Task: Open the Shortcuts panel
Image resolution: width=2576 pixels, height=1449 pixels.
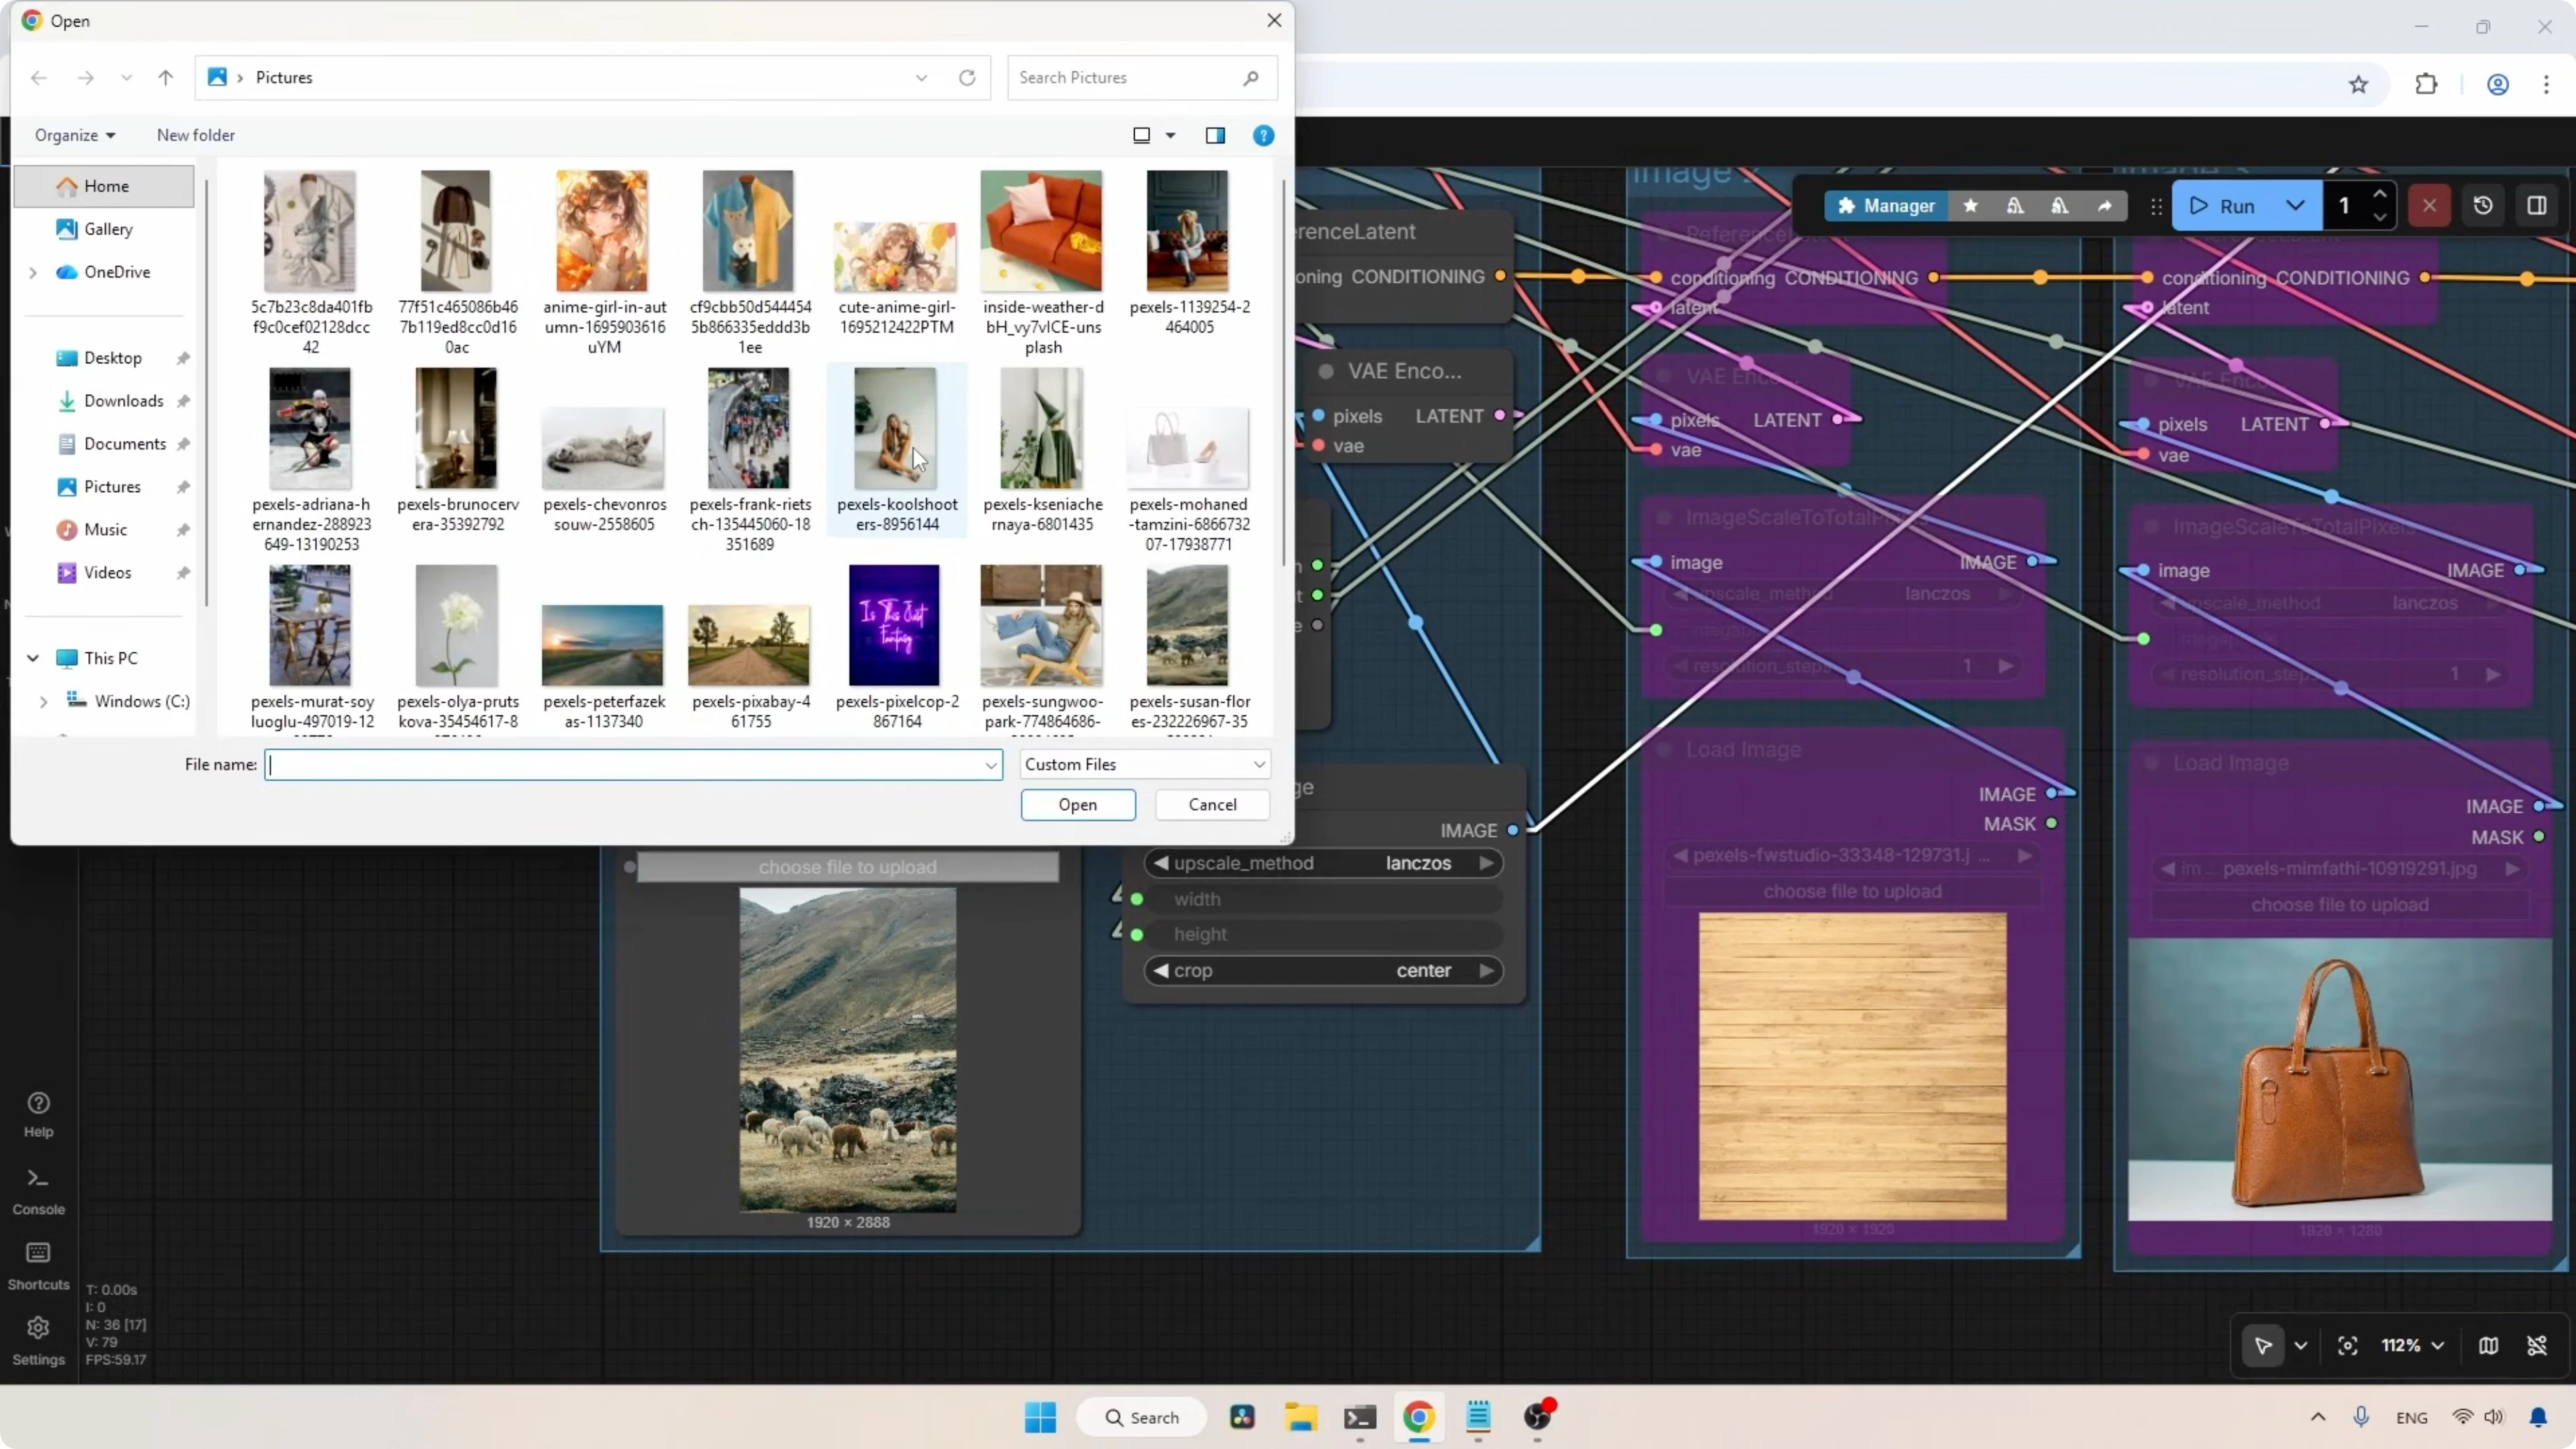Action: [x=38, y=1265]
